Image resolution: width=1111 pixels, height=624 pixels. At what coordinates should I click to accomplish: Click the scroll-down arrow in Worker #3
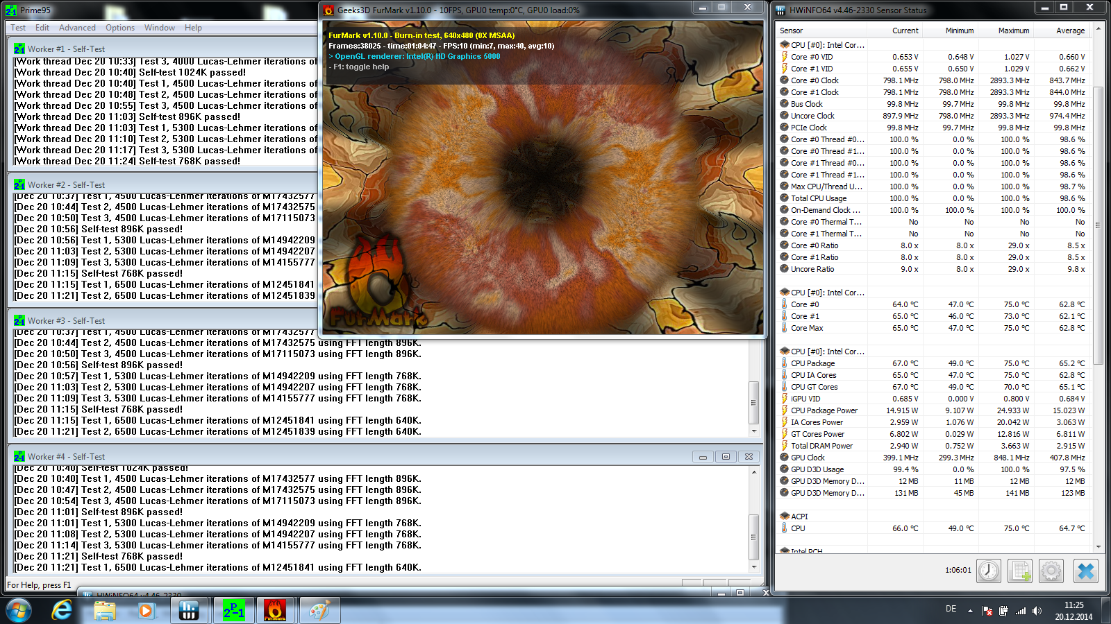[x=753, y=431]
